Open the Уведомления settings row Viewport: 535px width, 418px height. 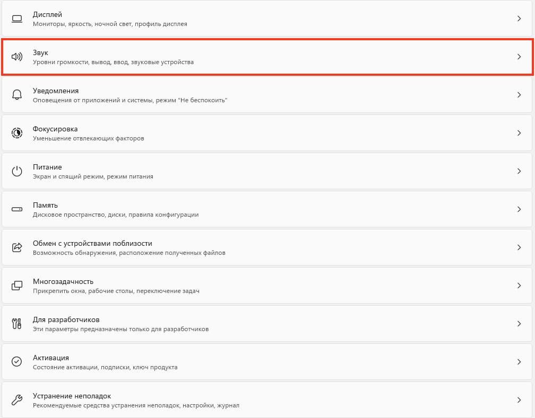click(267, 95)
